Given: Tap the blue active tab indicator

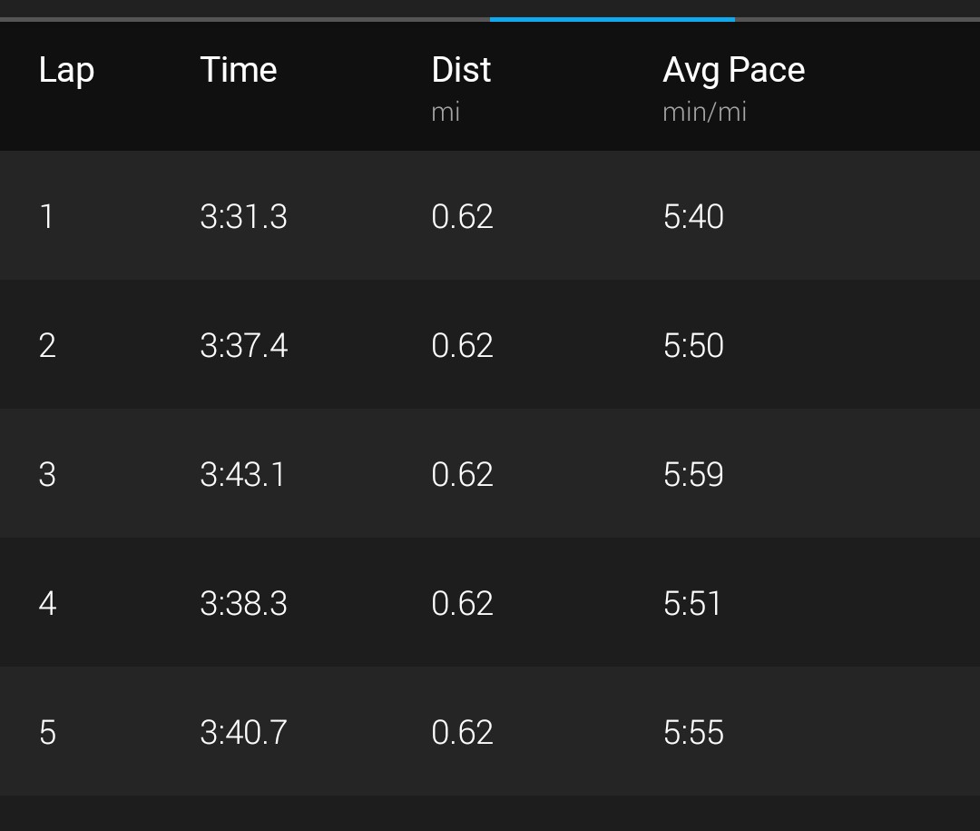Looking at the screenshot, I should coord(612,19).
